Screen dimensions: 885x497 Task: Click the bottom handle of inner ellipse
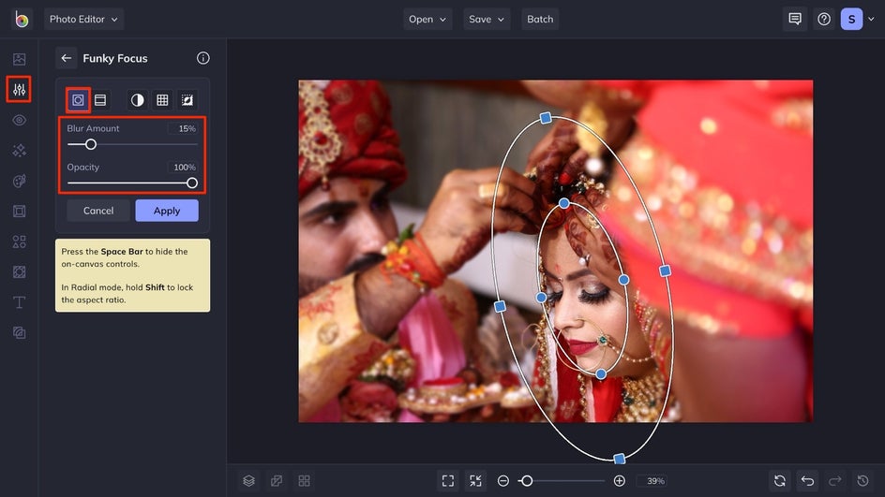(x=601, y=374)
